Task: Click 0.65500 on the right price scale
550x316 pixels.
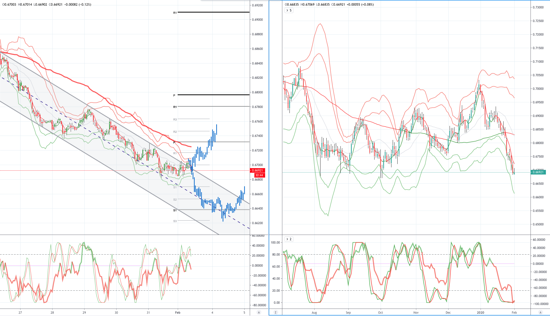Action: [x=538, y=211]
